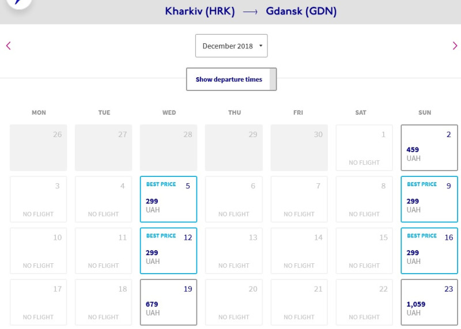Click the No Flight cell for December 1

pos(364,148)
